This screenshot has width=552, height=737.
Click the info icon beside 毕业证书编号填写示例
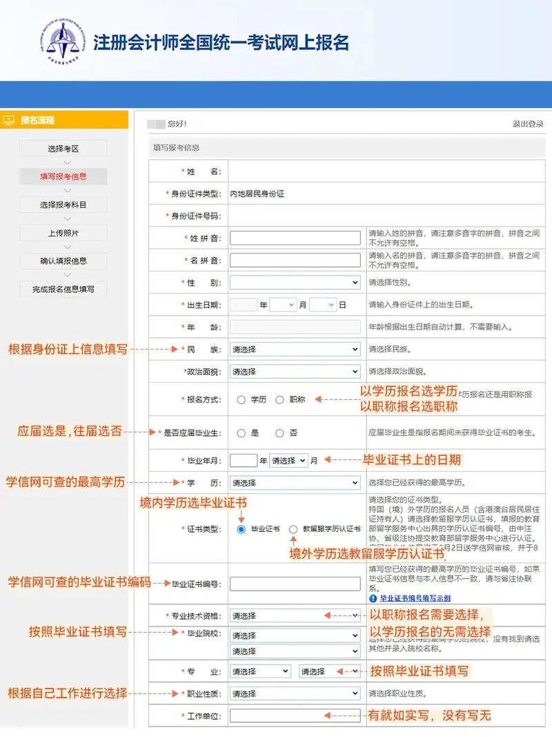coord(373,598)
